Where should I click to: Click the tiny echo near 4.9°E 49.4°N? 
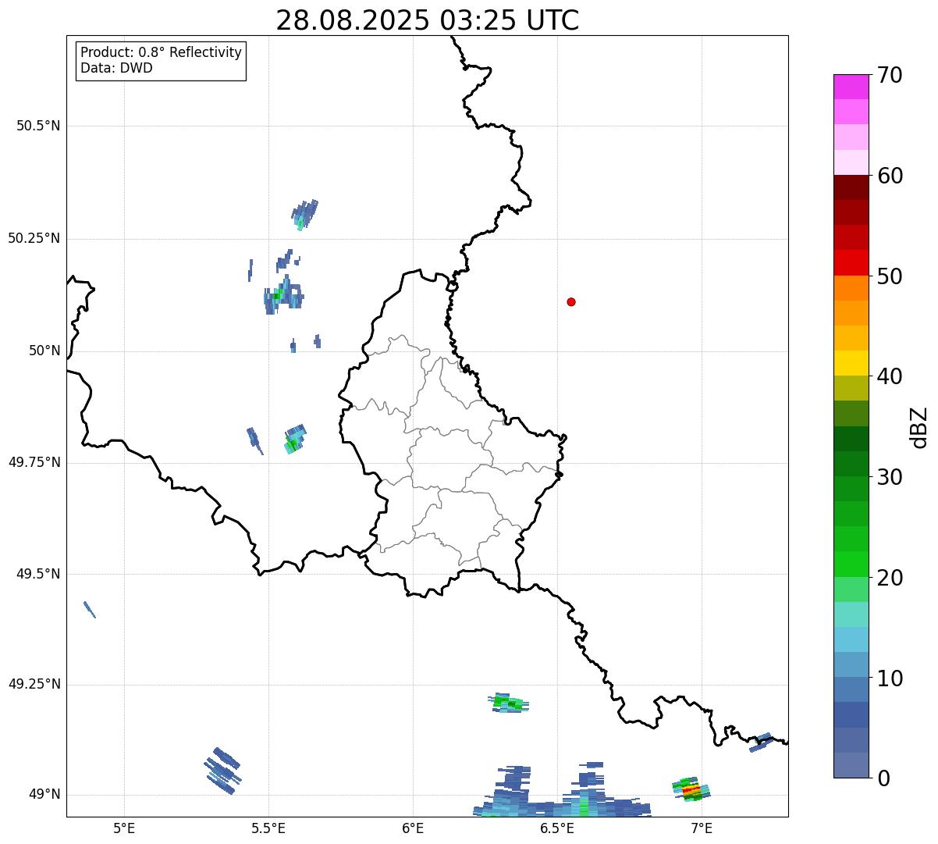pos(90,609)
